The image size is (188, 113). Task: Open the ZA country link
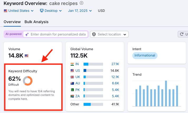tap(78, 96)
